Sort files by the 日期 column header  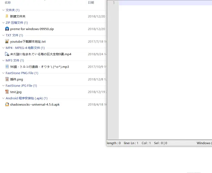(x=91, y=2)
